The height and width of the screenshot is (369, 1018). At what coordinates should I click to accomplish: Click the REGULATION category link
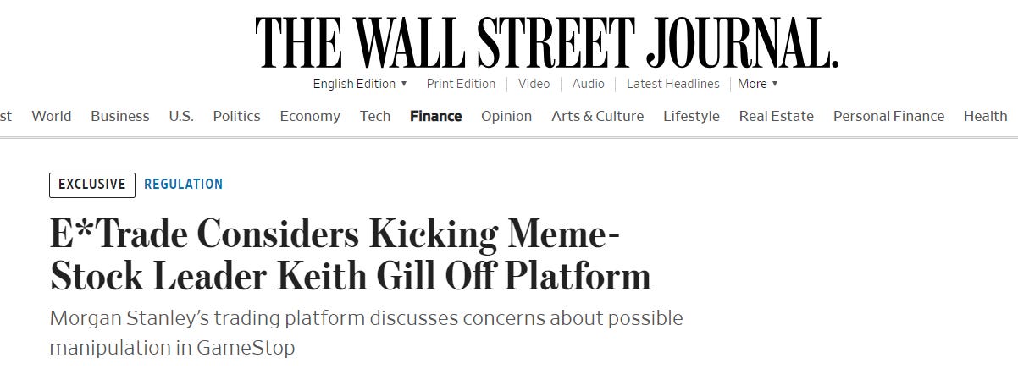(x=184, y=184)
